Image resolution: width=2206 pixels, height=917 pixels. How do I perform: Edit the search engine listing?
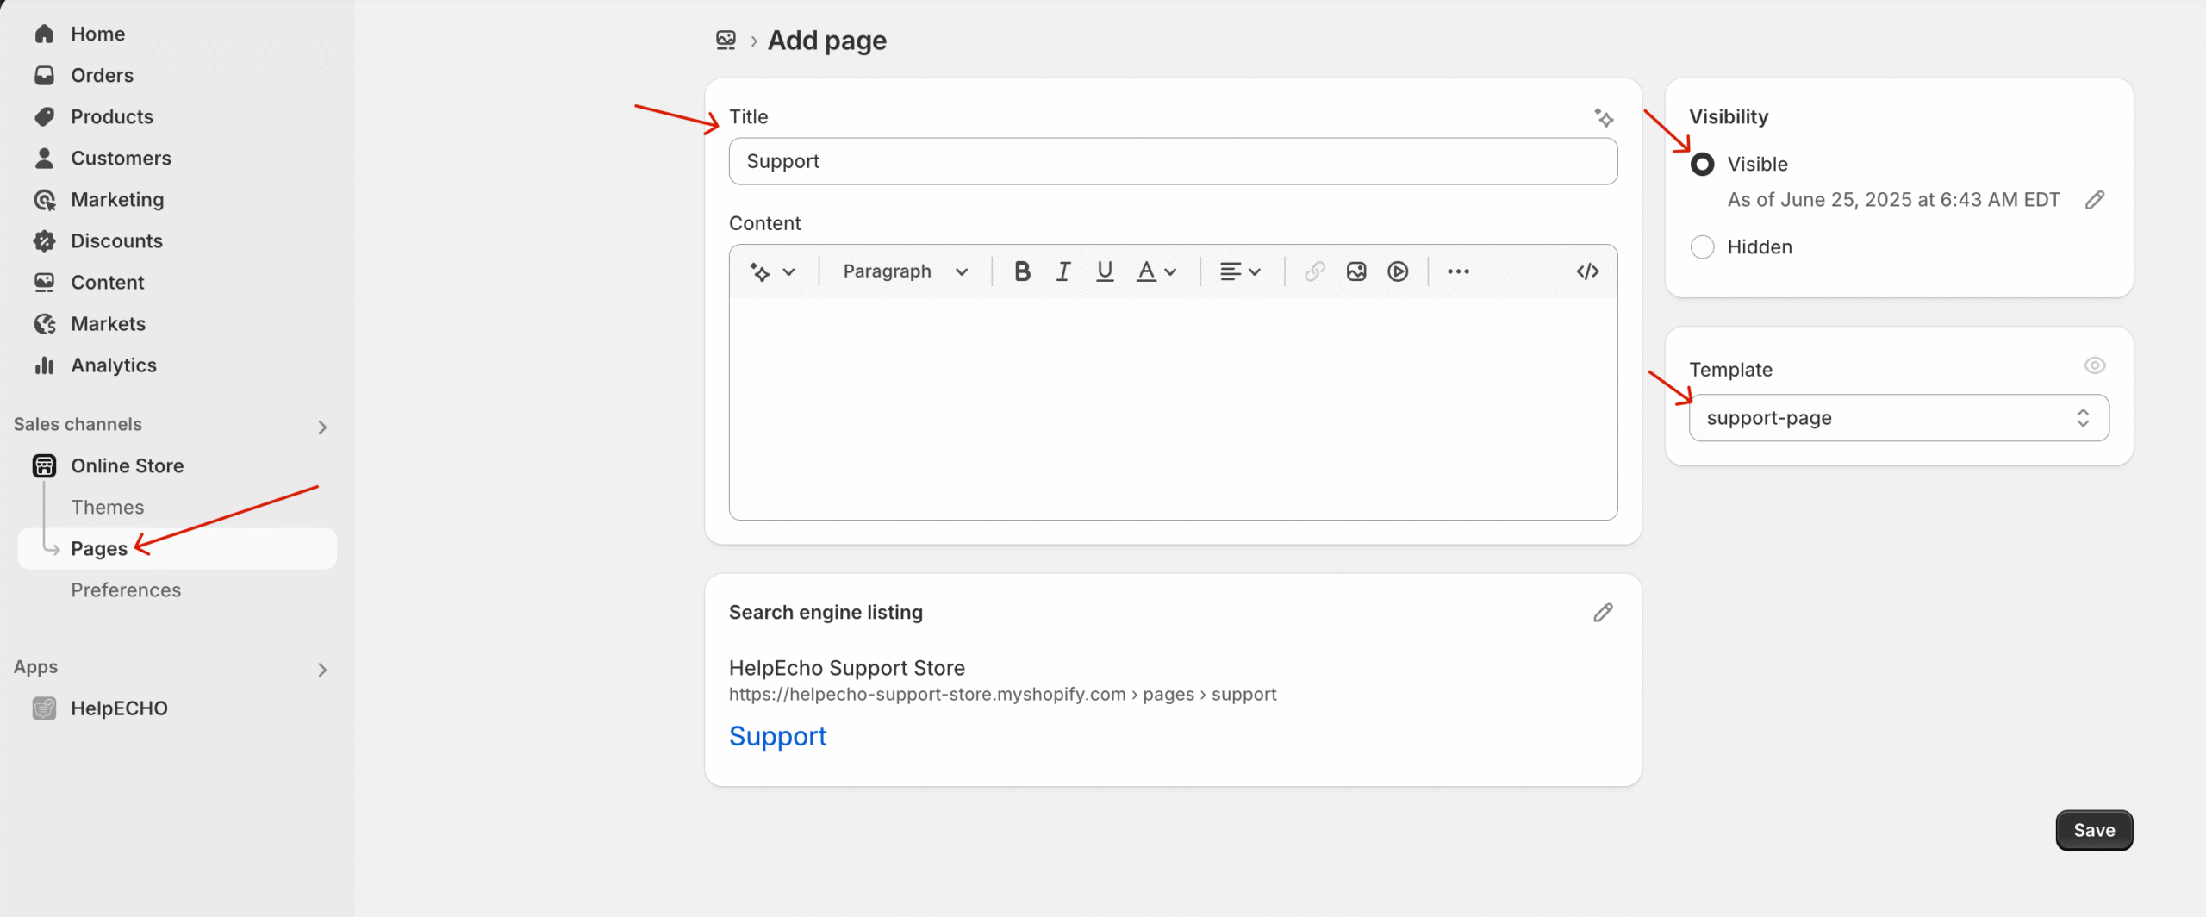1603,613
